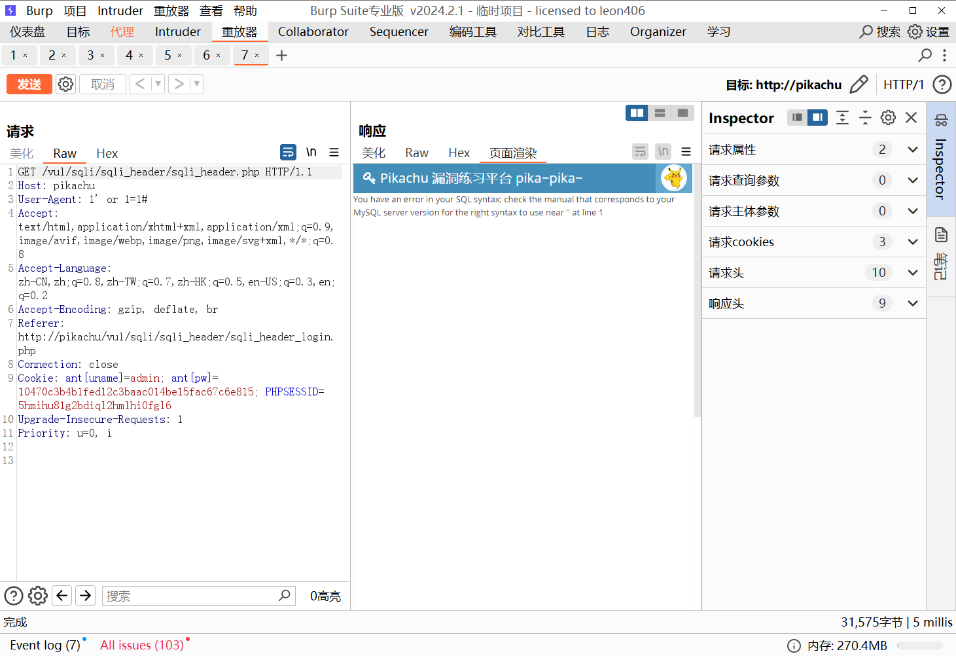Open Repeater help question mark icon
This screenshot has width=956, height=656.
click(x=942, y=84)
